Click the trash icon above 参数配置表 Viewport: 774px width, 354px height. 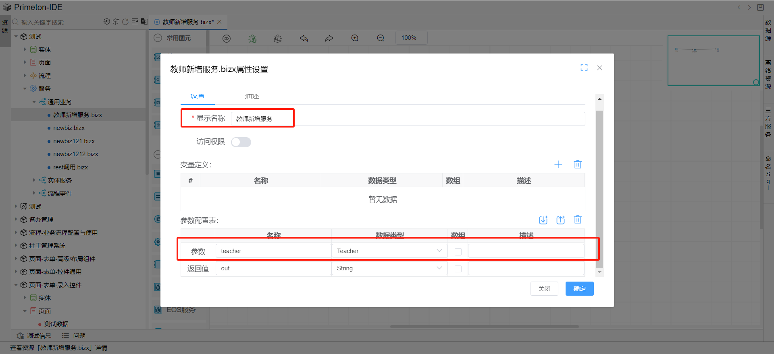pyautogui.click(x=578, y=220)
